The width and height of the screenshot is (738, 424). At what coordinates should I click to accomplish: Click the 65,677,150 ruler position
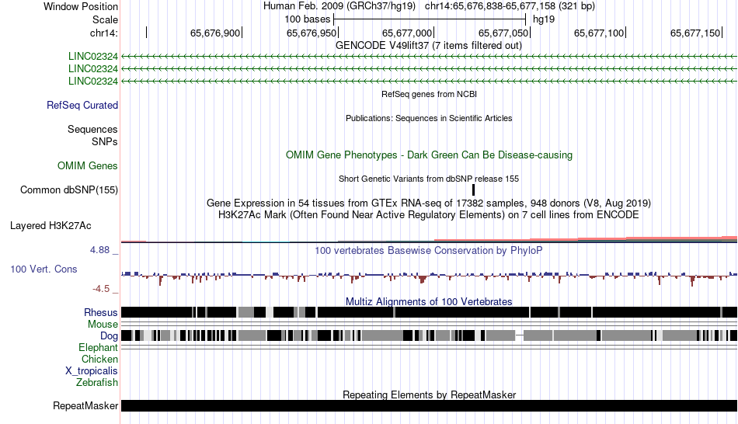[695, 33]
